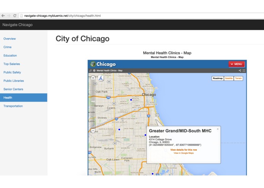Click the Route 41 shield on map
Viewport: 264px width, 188px height.
point(157,115)
